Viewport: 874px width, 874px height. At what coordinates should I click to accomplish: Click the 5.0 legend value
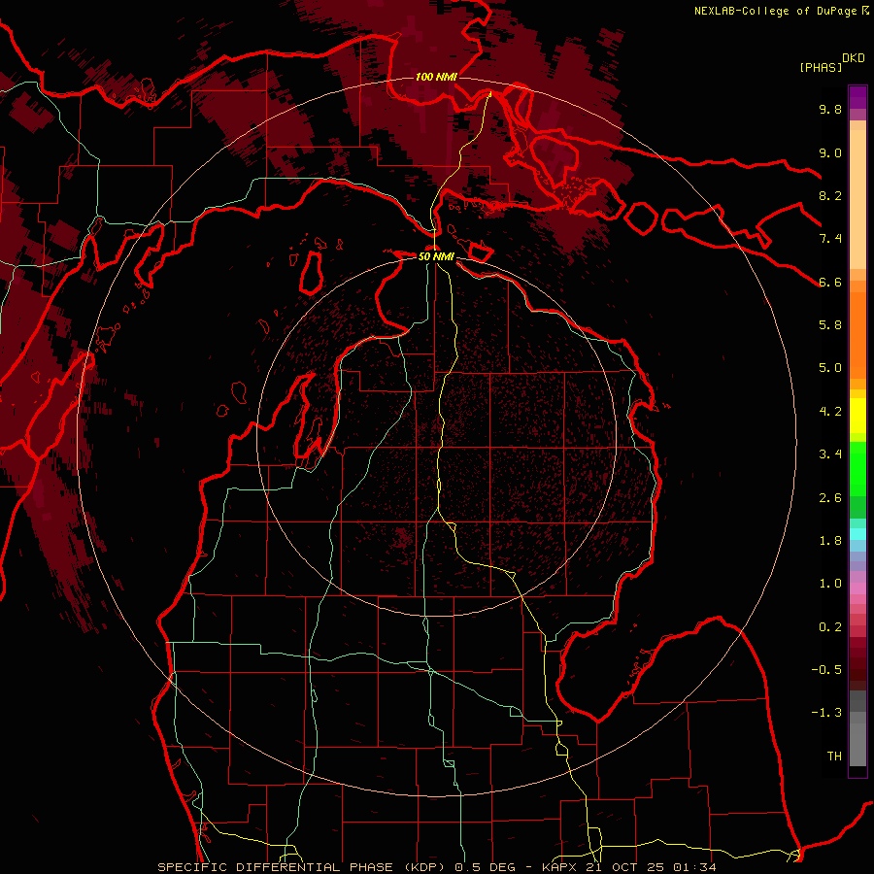(830, 368)
